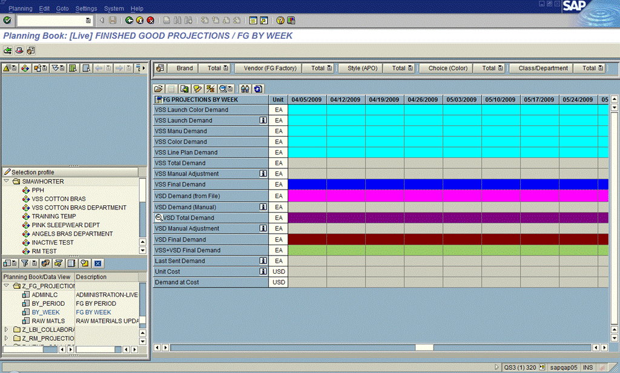Click the green checkmark Enter icon

tap(7, 20)
